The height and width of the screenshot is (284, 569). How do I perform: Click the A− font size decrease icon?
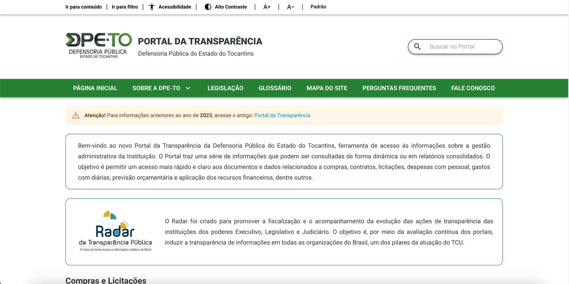point(290,7)
